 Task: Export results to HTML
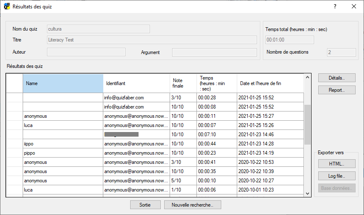pyautogui.click(x=336, y=164)
